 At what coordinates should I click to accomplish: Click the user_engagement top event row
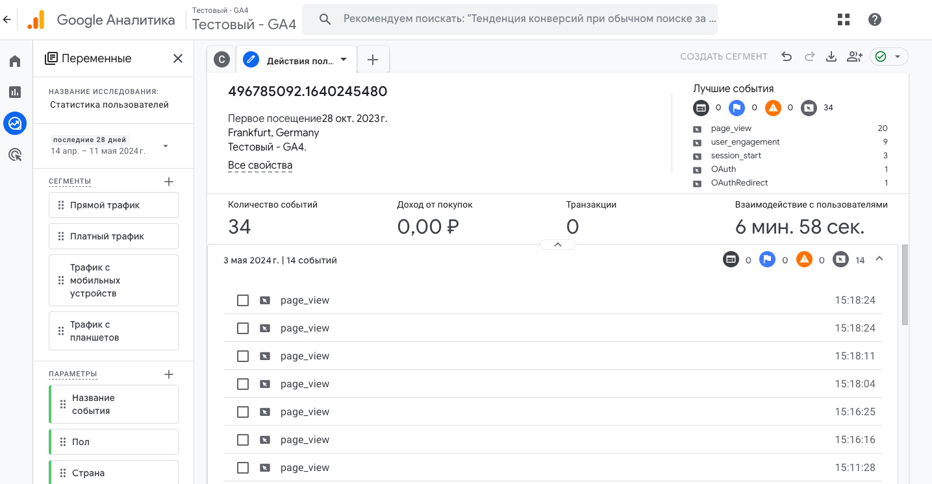[790, 142]
